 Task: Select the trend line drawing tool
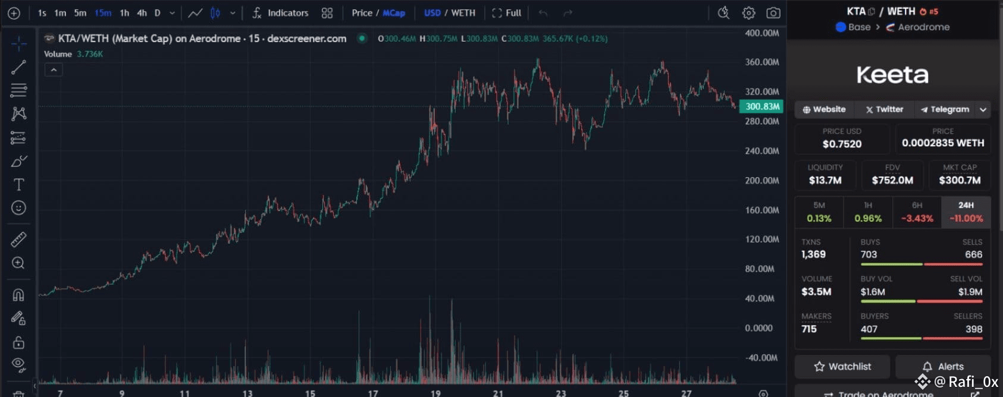pyautogui.click(x=18, y=67)
